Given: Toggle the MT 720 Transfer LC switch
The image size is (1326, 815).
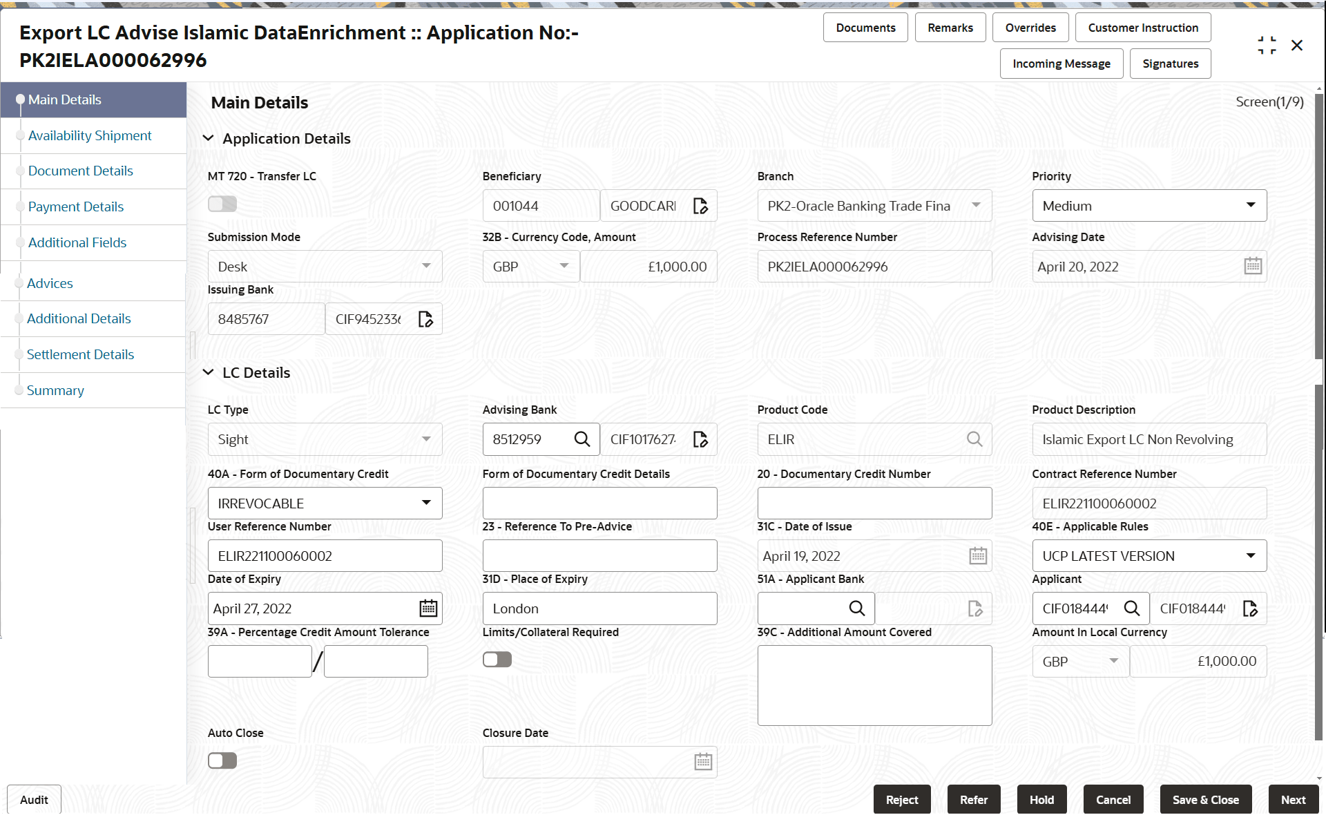Looking at the screenshot, I should 222,204.
